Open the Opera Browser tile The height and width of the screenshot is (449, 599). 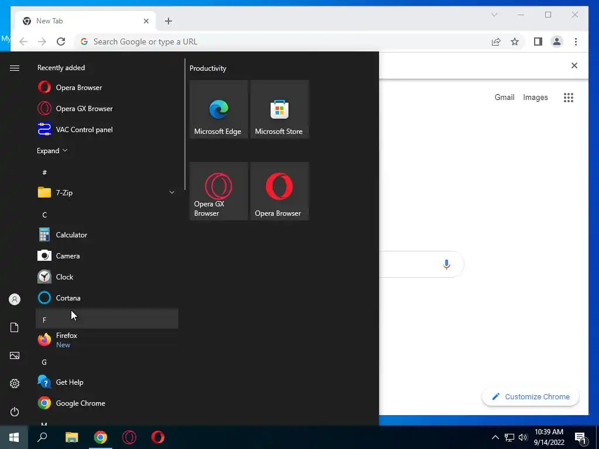[279, 191]
